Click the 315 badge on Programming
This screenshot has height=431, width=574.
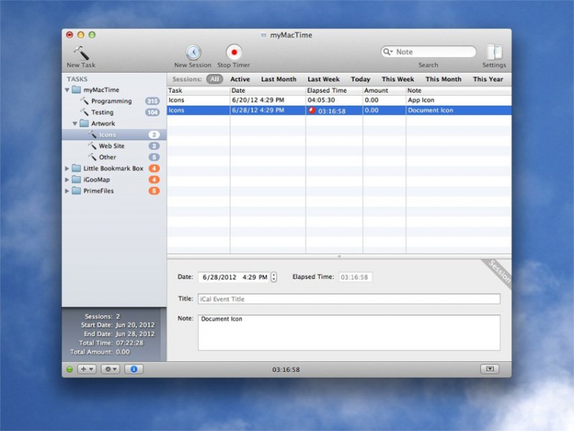tap(152, 101)
